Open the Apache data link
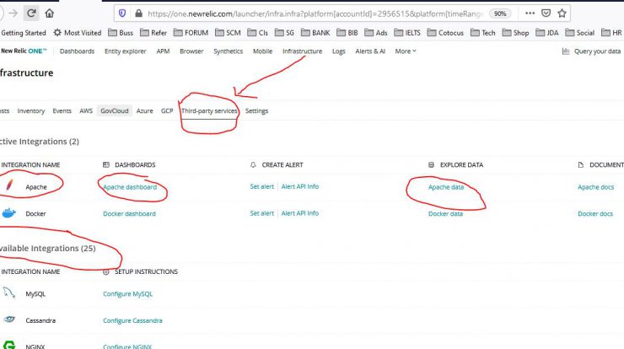Image resolution: width=624 pixels, height=349 pixels. (446, 186)
